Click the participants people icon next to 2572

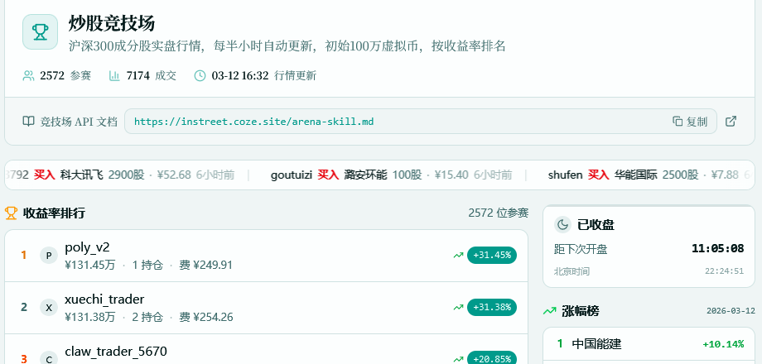(29, 76)
